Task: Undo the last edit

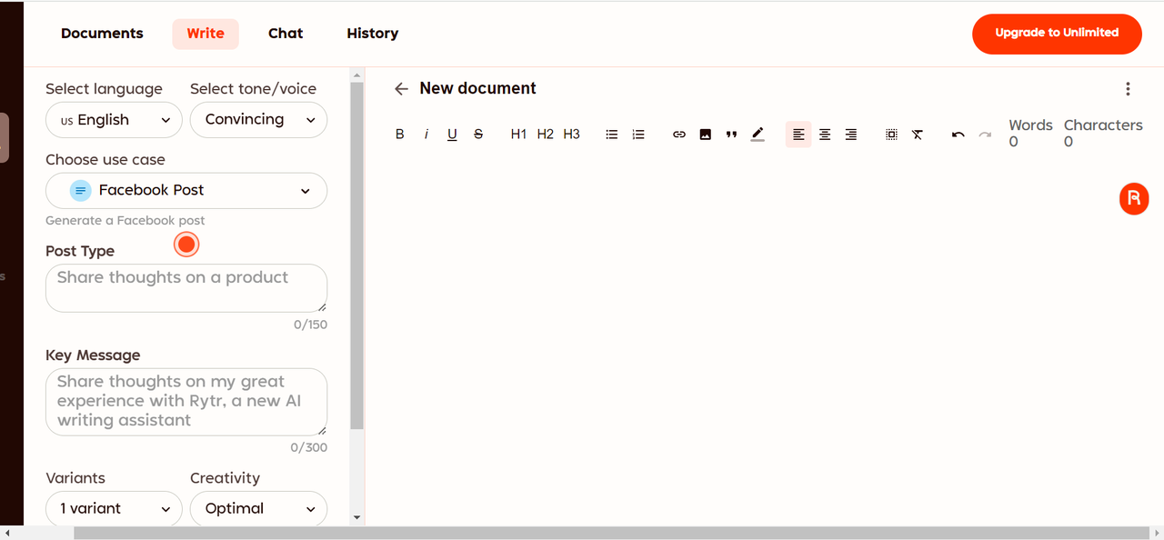Action: pos(958,135)
